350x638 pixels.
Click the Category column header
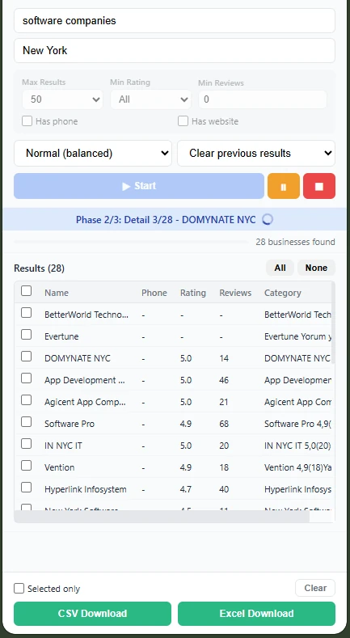(x=283, y=293)
